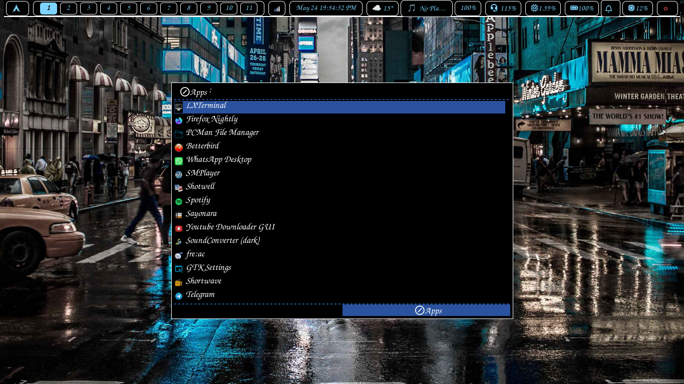Click the date and time widget

(326, 8)
